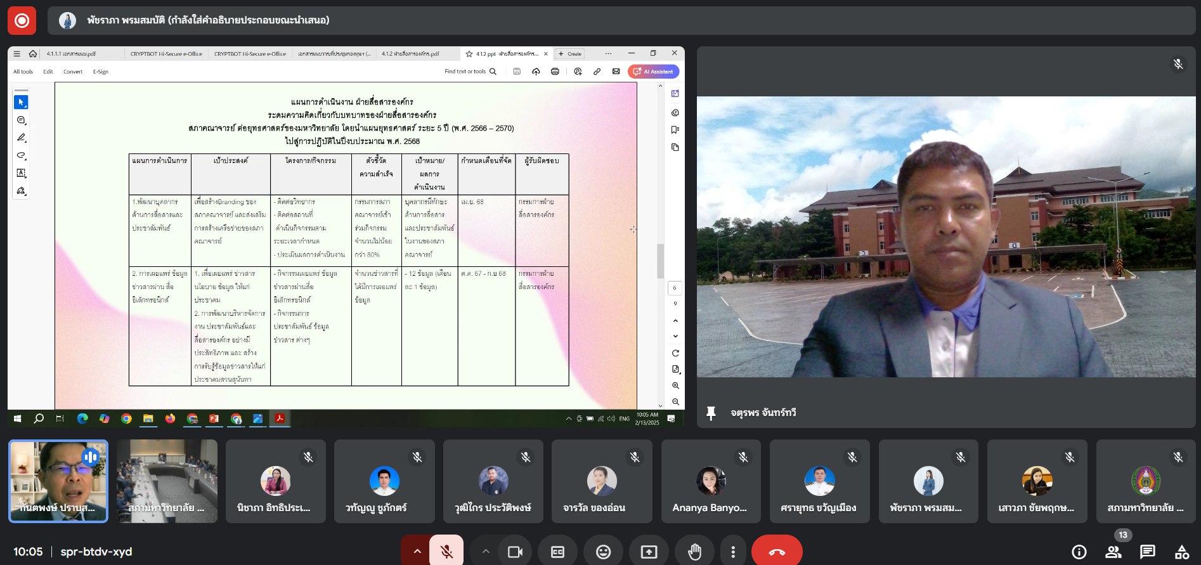
Task: Unmute the microphone in meeting controls
Action: (446, 552)
